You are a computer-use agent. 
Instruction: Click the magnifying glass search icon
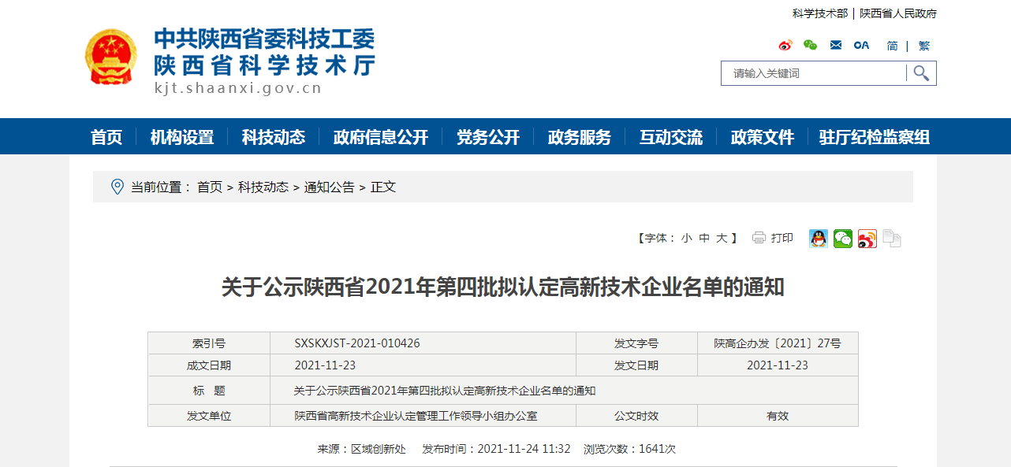pos(921,73)
